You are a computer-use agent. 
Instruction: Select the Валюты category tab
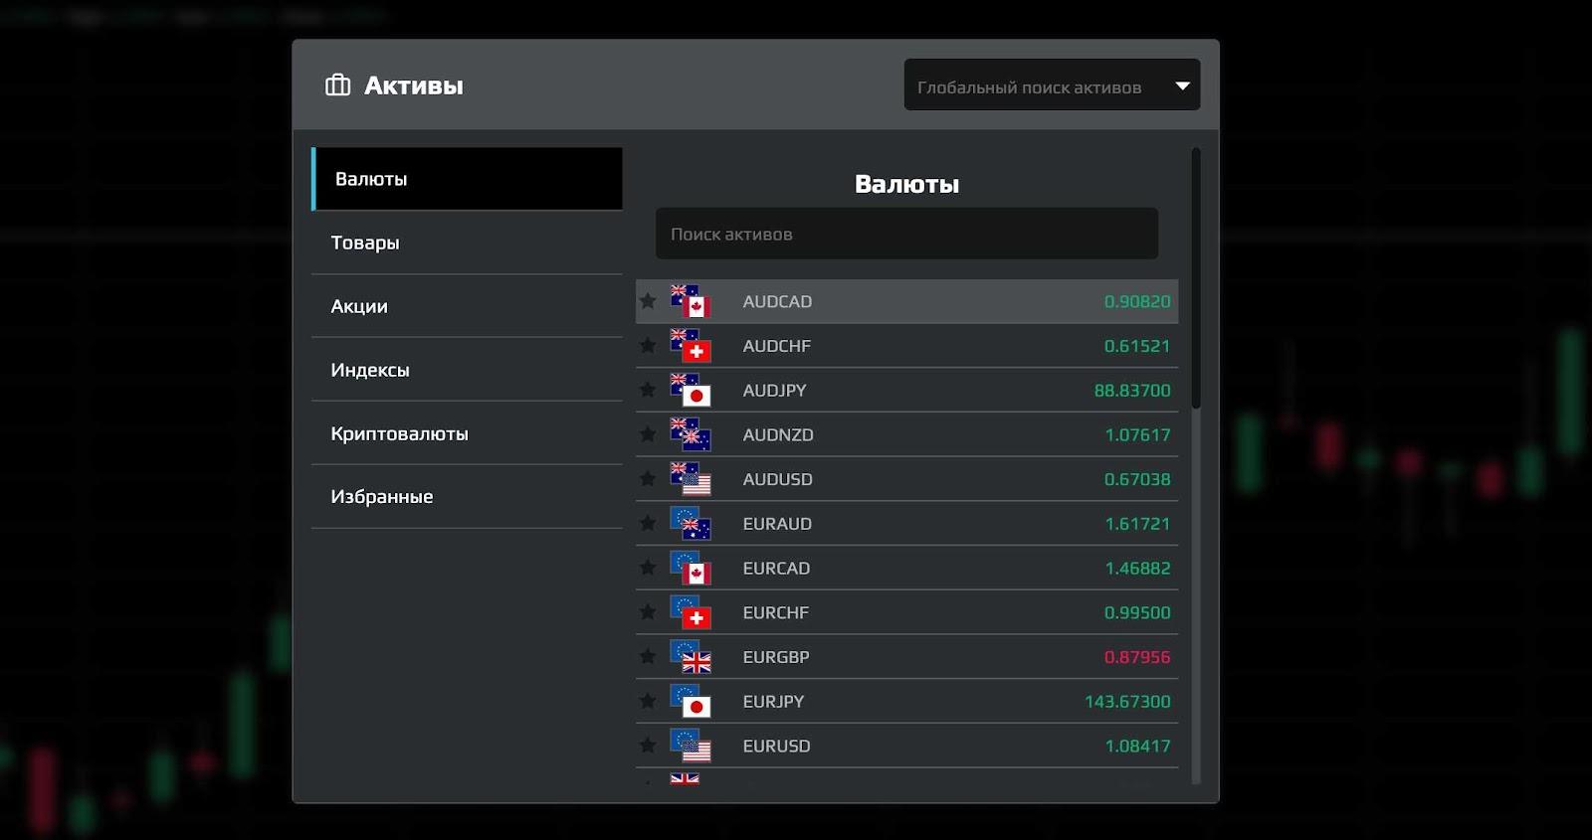(467, 179)
